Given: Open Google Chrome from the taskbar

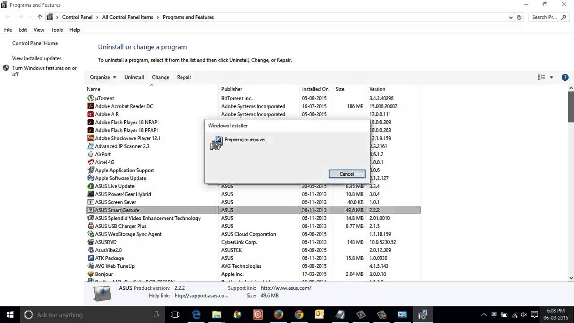Looking at the screenshot, I should [x=299, y=314].
